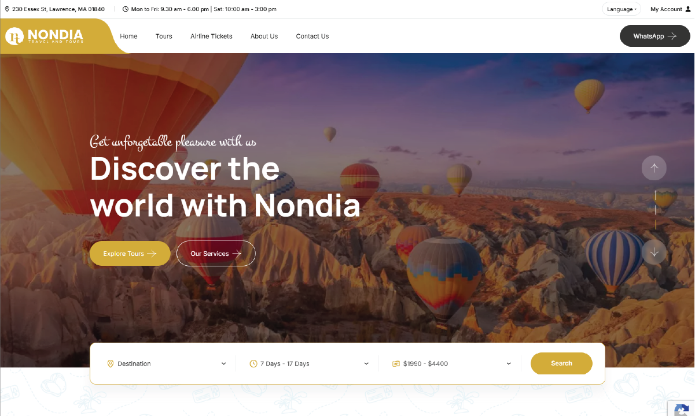Click the Search button

click(x=561, y=363)
